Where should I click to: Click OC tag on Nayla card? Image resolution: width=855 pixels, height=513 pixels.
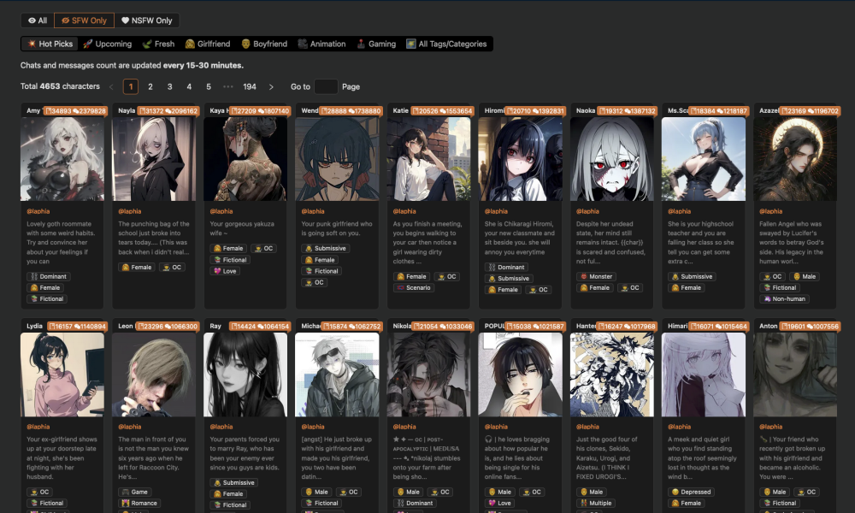[172, 267]
